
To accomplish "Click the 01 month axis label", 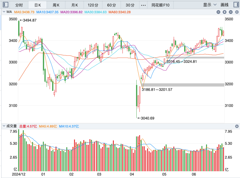I will tap(43, 174).
